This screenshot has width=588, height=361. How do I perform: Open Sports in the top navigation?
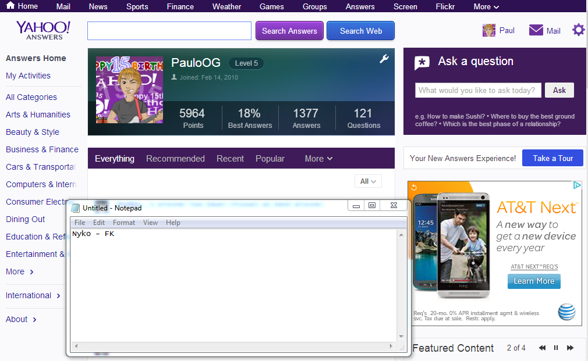coord(137,7)
